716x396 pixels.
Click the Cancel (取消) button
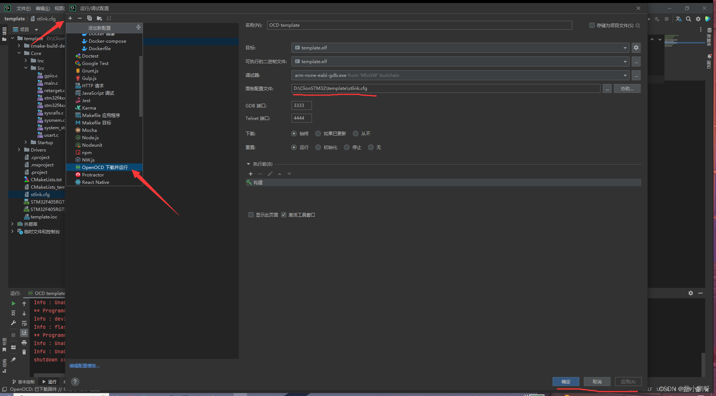(x=597, y=382)
